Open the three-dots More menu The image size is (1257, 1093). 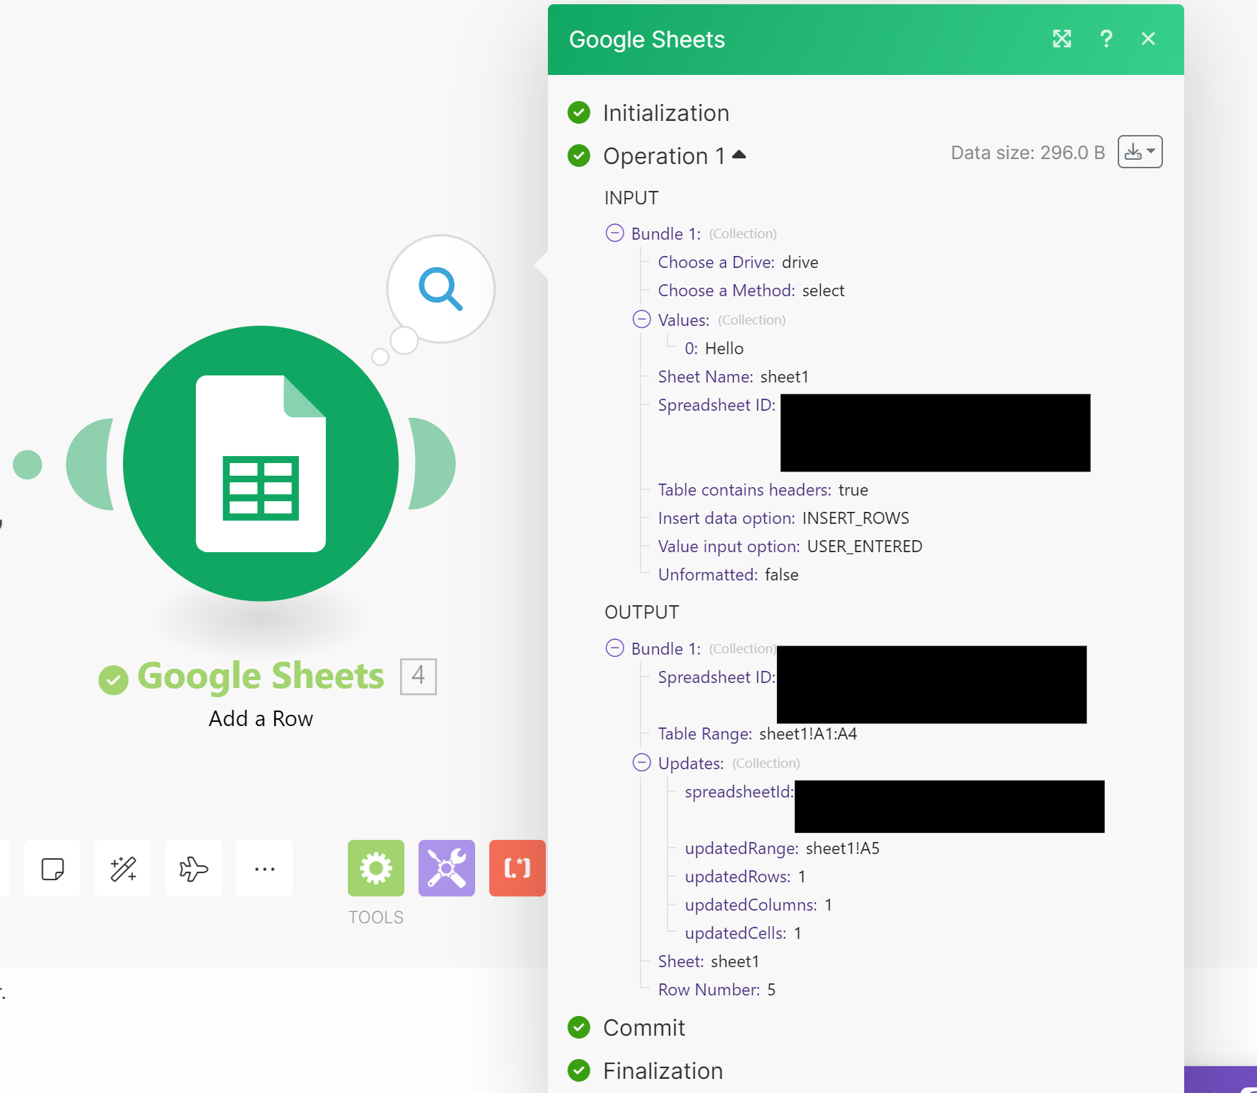[264, 868]
